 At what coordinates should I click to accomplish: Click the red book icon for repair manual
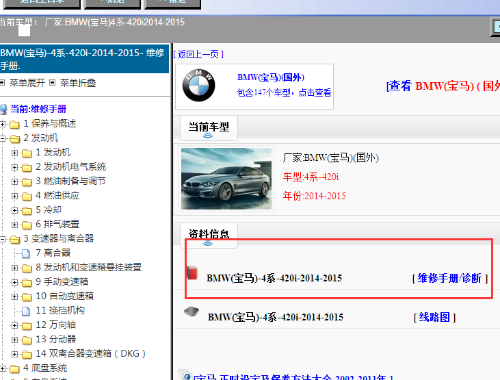[x=192, y=273]
